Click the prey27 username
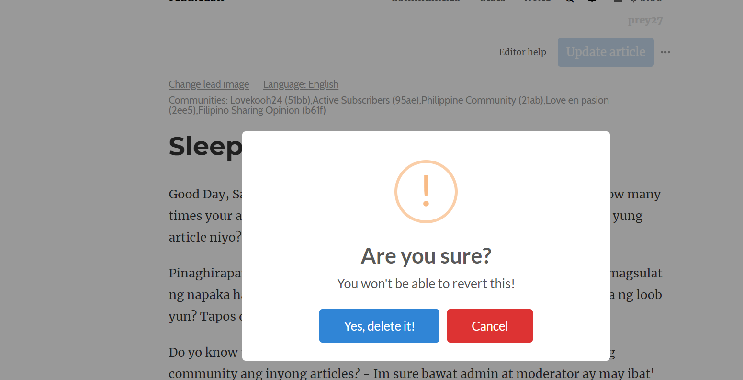 click(x=645, y=20)
